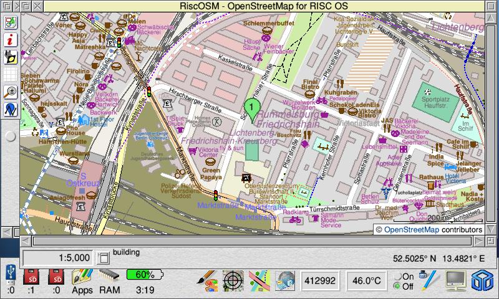Toggle the map grid overlay
The height and width of the screenshot is (299, 499).
point(10,75)
